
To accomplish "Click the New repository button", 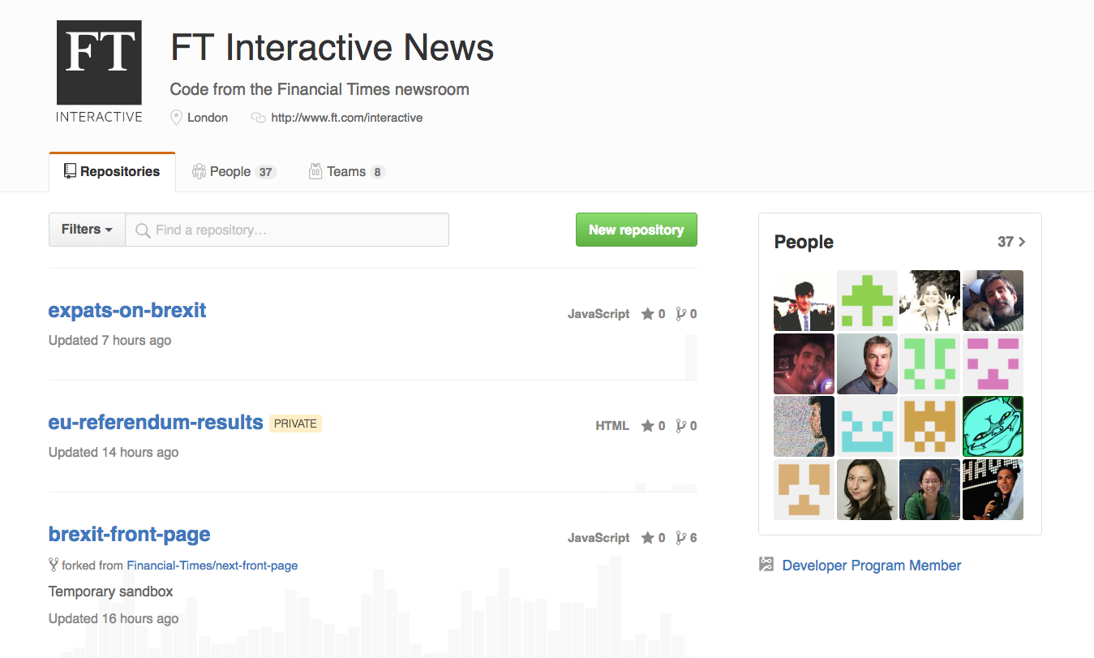I will [636, 230].
